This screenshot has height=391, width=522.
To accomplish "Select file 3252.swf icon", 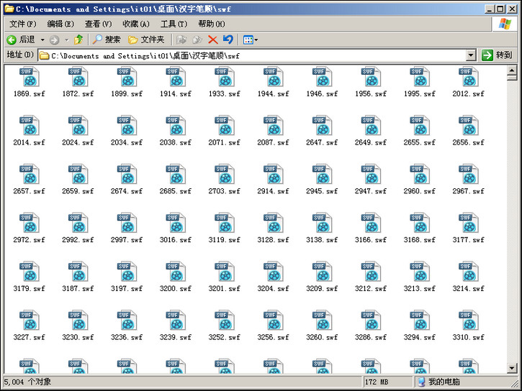I will (x=225, y=321).
